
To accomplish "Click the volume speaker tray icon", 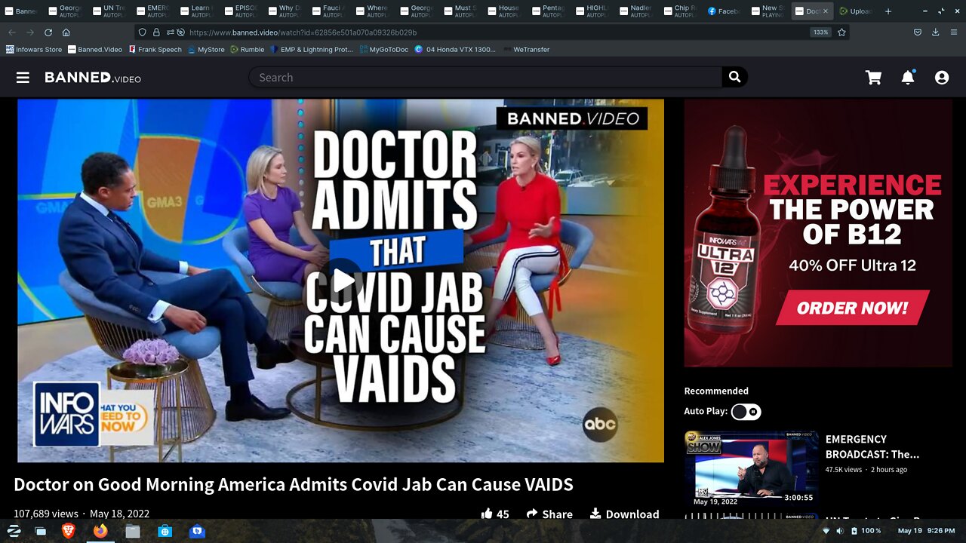I will pos(840,531).
